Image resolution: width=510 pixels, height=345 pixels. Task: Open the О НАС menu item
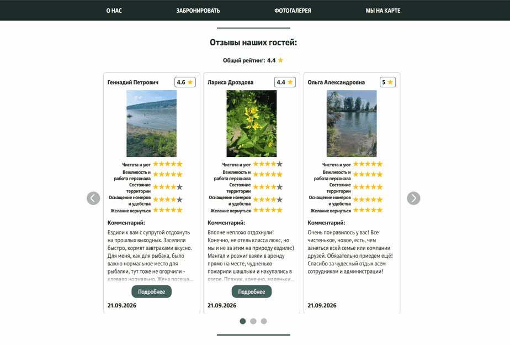pos(114,11)
